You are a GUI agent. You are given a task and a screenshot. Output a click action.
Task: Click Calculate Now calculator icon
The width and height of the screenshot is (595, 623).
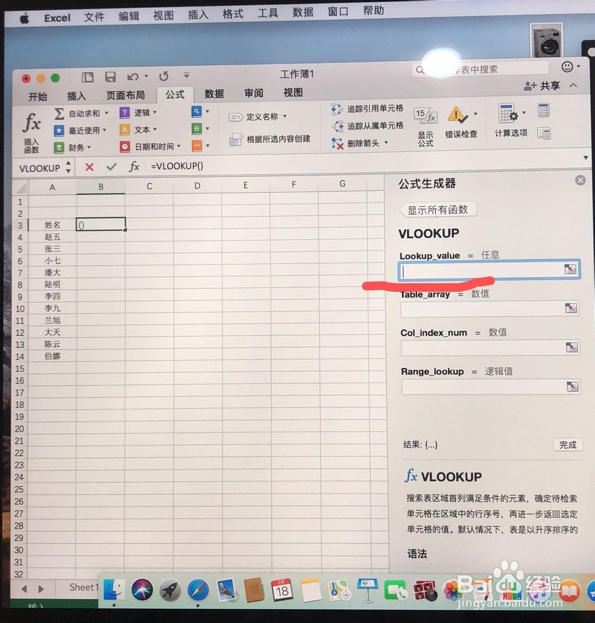pos(543,110)
